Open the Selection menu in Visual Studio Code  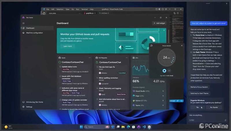60,9
